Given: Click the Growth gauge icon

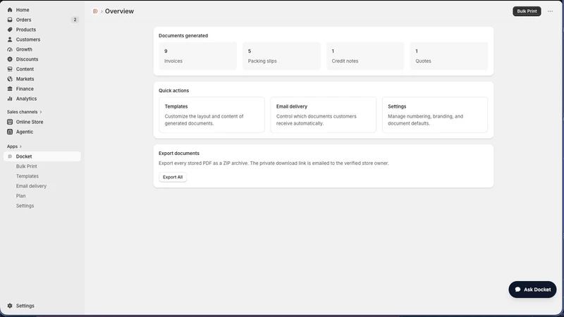Looking at the screenshot, I should (10, 49).
